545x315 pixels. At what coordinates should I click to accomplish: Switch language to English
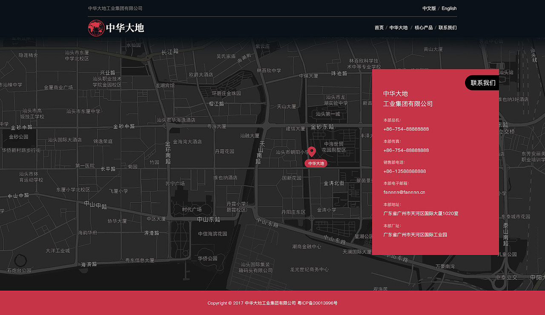pos(449,8)
